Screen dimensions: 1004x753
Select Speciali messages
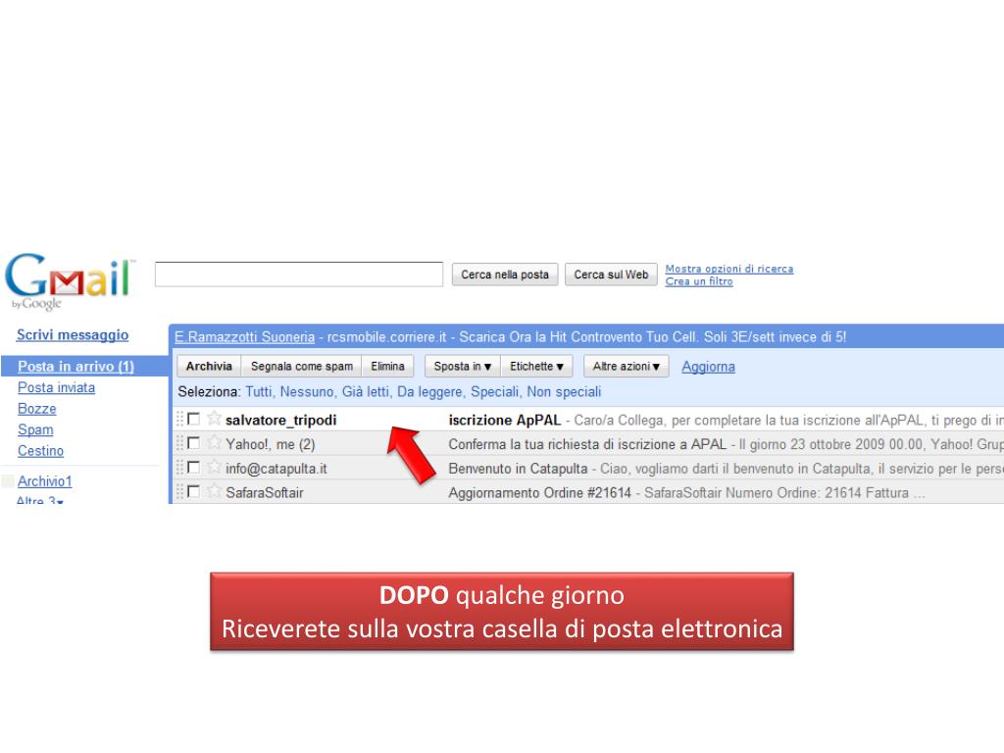click(494, 392)
